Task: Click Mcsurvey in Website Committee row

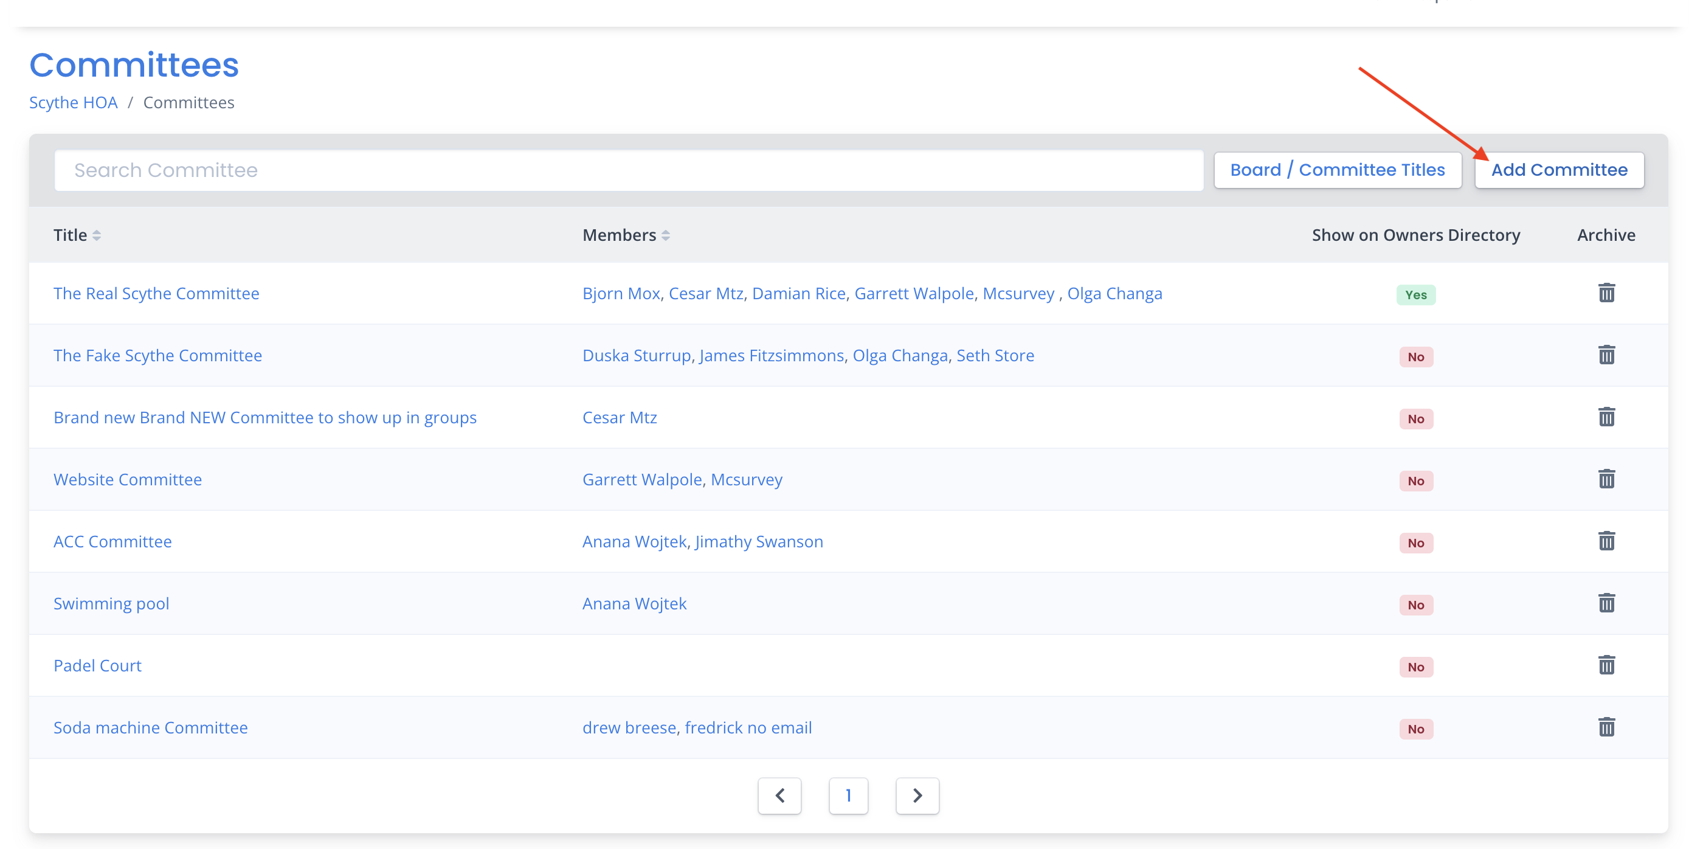Action: (x=747, y=480)
